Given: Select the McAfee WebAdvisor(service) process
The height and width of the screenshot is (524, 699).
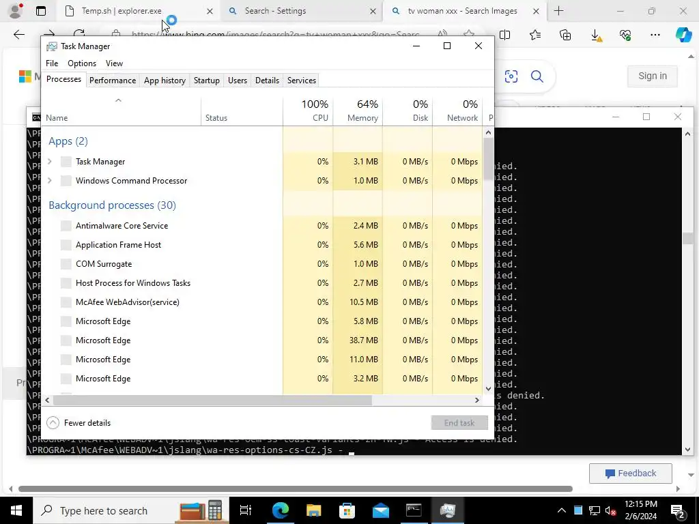Looking at the screenshot, I should (261, 302).
